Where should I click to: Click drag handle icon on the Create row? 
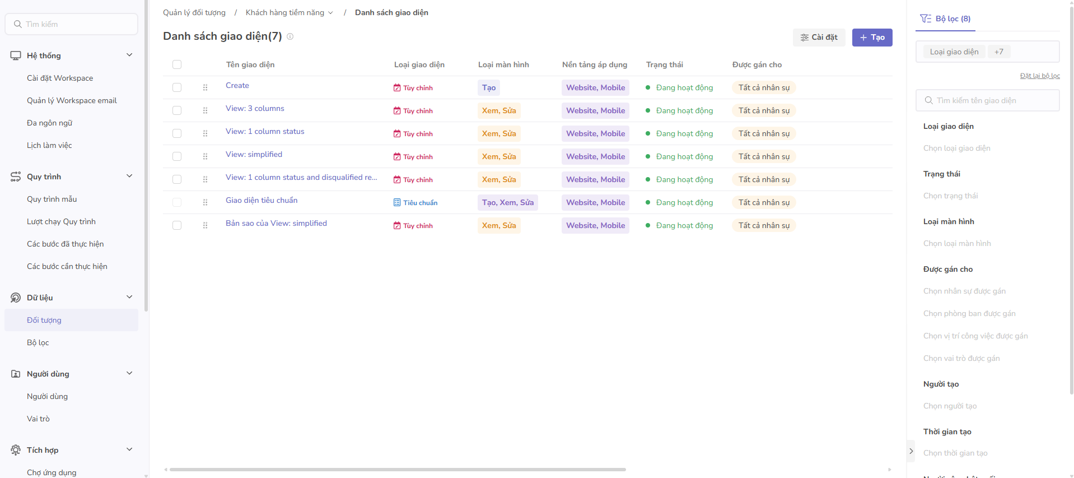[x=205, y=87]
